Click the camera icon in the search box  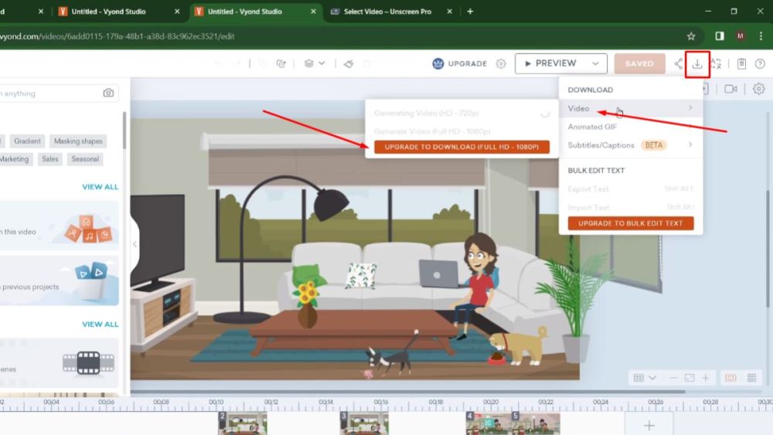108,93
